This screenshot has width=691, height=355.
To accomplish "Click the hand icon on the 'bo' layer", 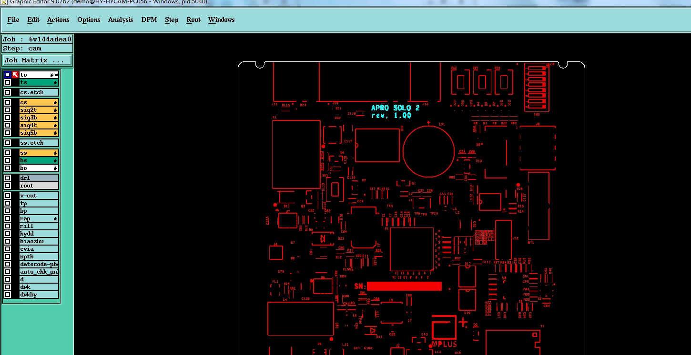I will (x=55, y=168).
